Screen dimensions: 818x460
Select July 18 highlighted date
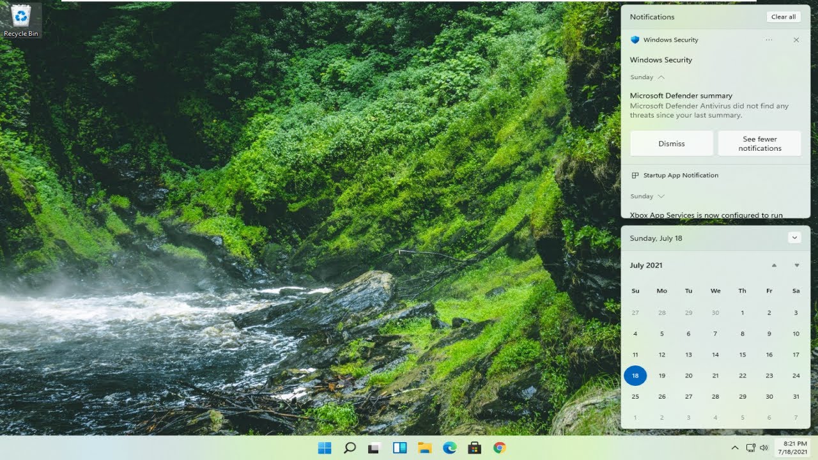click(x=635, y=376)
